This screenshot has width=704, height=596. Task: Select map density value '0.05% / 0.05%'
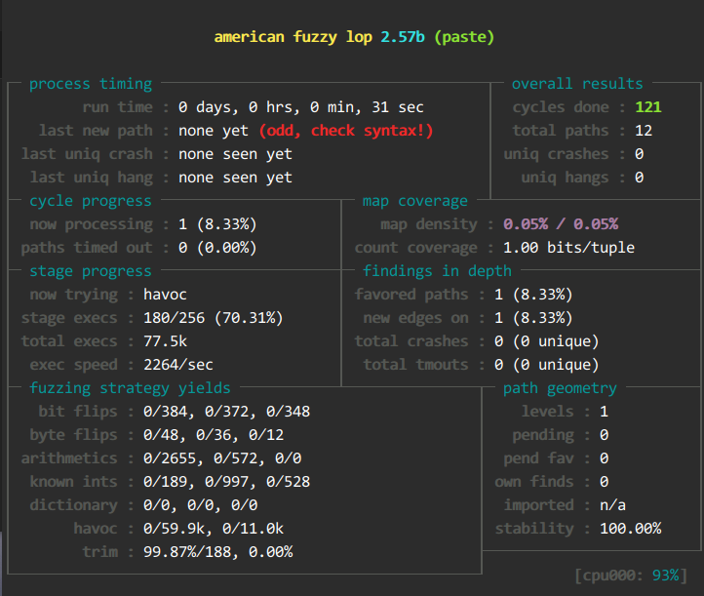click(561, 224)
